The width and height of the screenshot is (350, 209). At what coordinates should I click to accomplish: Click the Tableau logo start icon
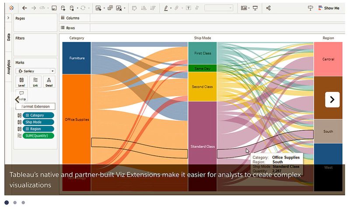tap(11, 8)
